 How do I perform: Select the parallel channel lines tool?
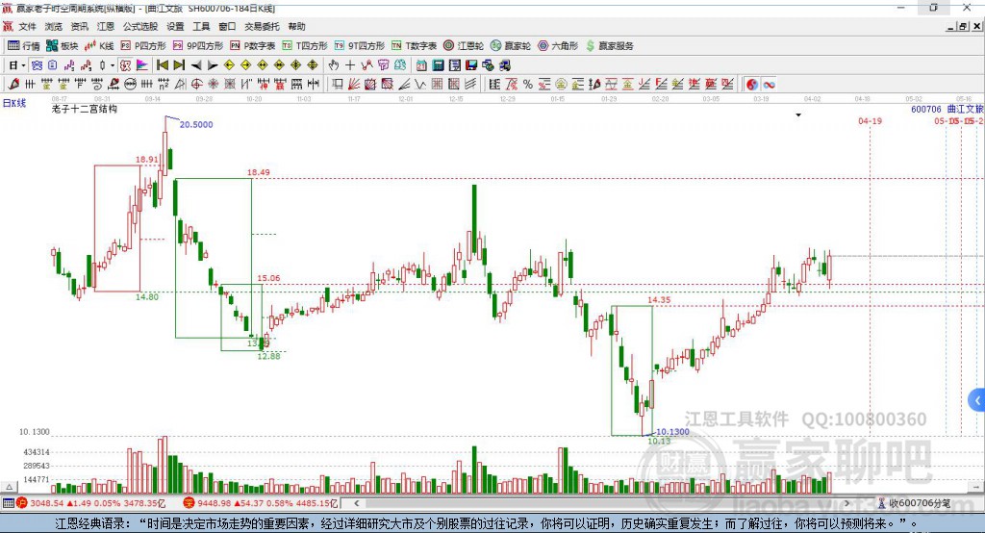tap(469, 85)
